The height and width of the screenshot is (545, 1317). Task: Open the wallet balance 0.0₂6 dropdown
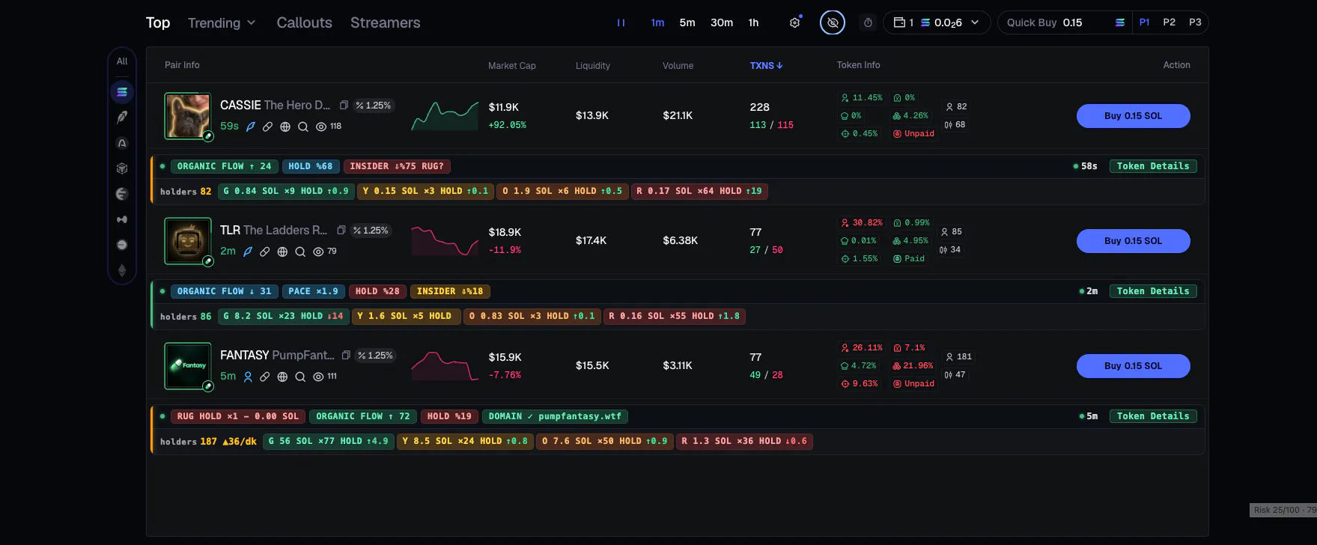(937, 23)
